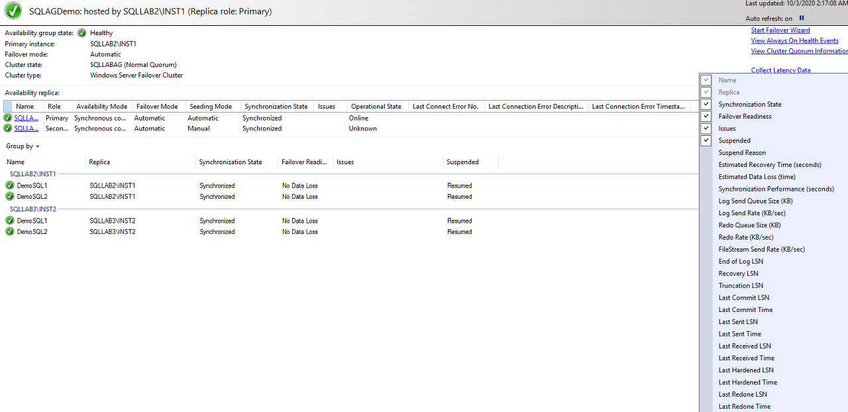848x412 pixels.
Task: Click the Collect Latency Data link
Action: pyautogui.click(x=781, y=70)
